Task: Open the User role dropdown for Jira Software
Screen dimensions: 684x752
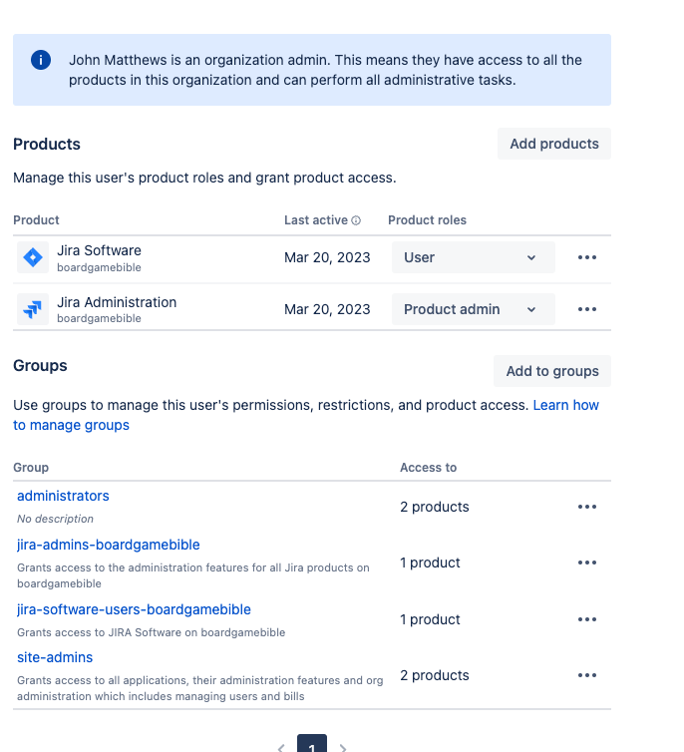Action: 473,257
